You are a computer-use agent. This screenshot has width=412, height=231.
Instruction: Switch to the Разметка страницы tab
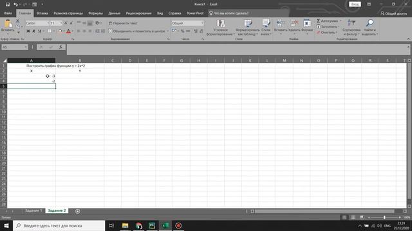(x=68, y=13)
